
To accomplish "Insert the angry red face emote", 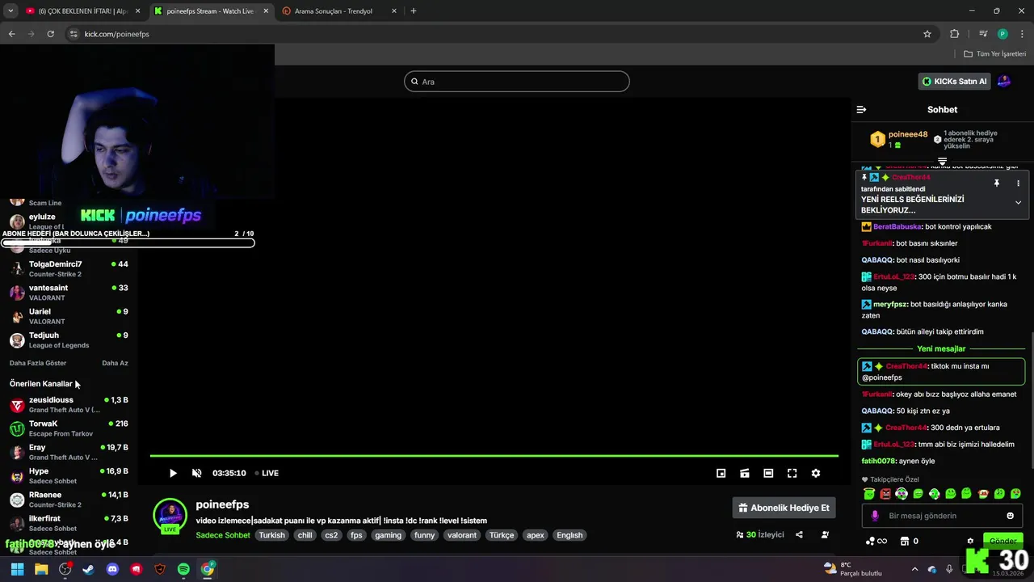I will (885, 494).
